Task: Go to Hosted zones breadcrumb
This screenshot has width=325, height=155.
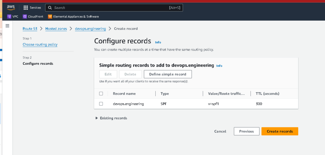Action: (56, 29)
